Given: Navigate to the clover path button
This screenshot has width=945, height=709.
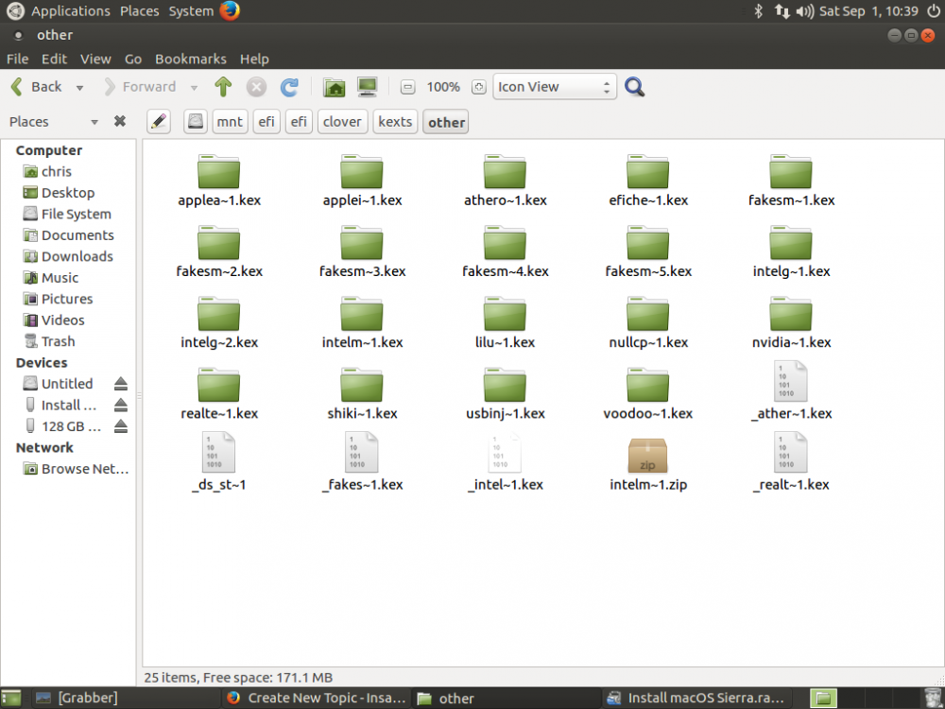Looking at the screenshot, I should pos(342,122).
